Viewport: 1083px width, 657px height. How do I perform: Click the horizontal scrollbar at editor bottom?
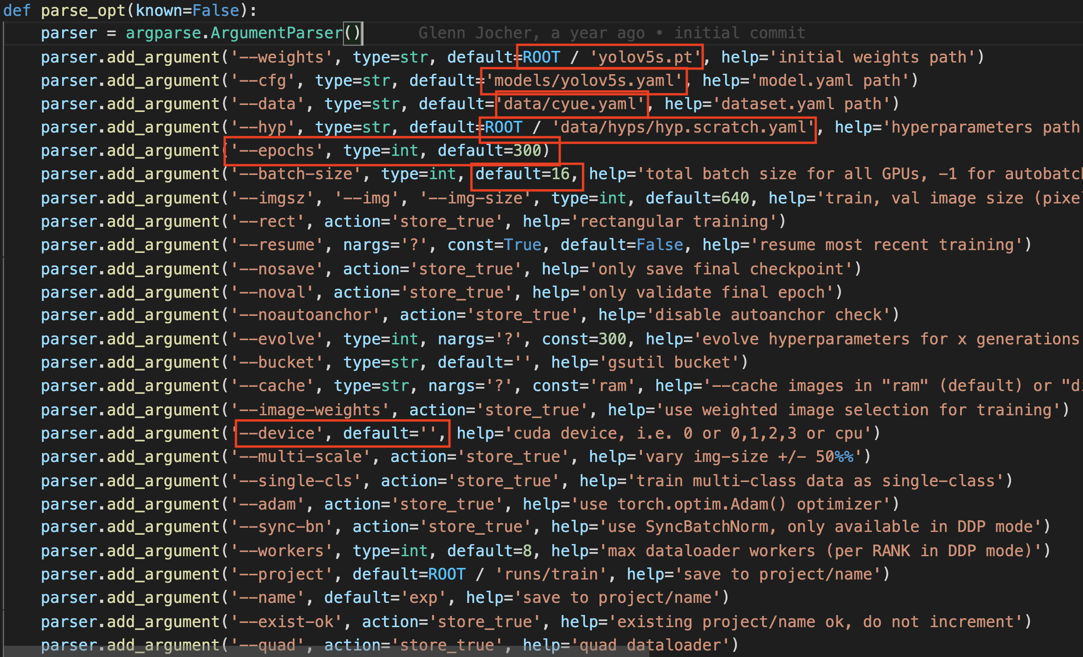click(x=326, y=651)
